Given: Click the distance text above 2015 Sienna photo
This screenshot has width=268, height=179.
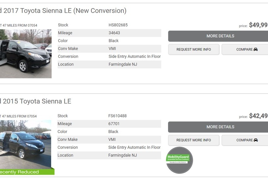Looking at the screenshot, I should tap(18, 116).
